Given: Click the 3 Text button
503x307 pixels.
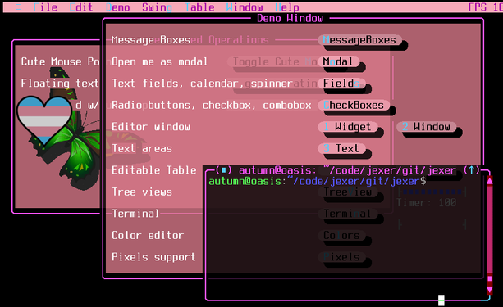Looking at the screenshot, I should point(341,148).
